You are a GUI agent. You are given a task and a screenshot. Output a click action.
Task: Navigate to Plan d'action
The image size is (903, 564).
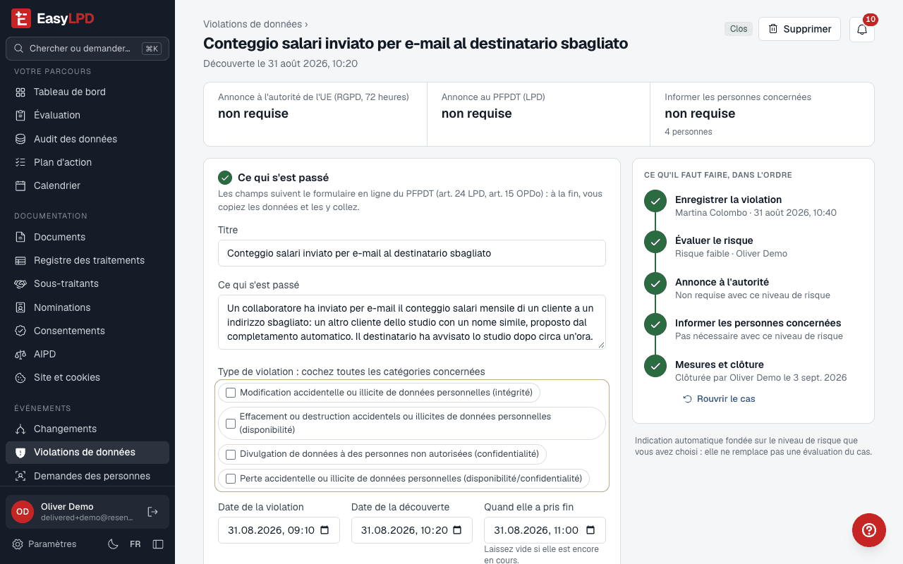pyautogui.click(x=87, y=162)
